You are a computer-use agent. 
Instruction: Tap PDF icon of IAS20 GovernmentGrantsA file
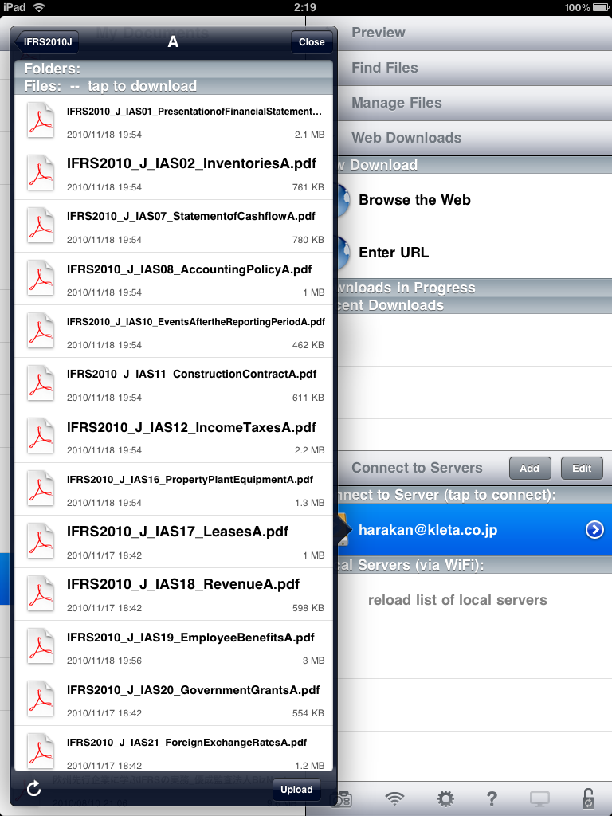(x=41, y=698)
